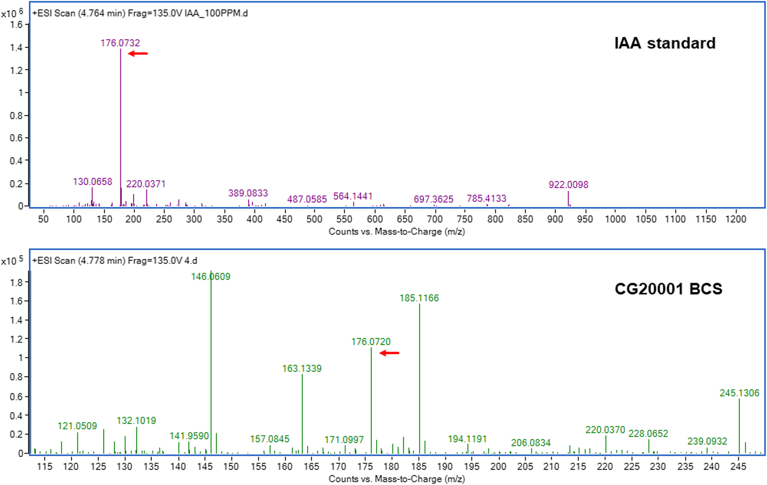Click the 922.0098 peak label
Screen dimensions: 767x485
568,185
